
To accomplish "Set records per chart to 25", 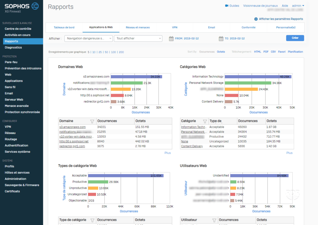I will [100, 52].
